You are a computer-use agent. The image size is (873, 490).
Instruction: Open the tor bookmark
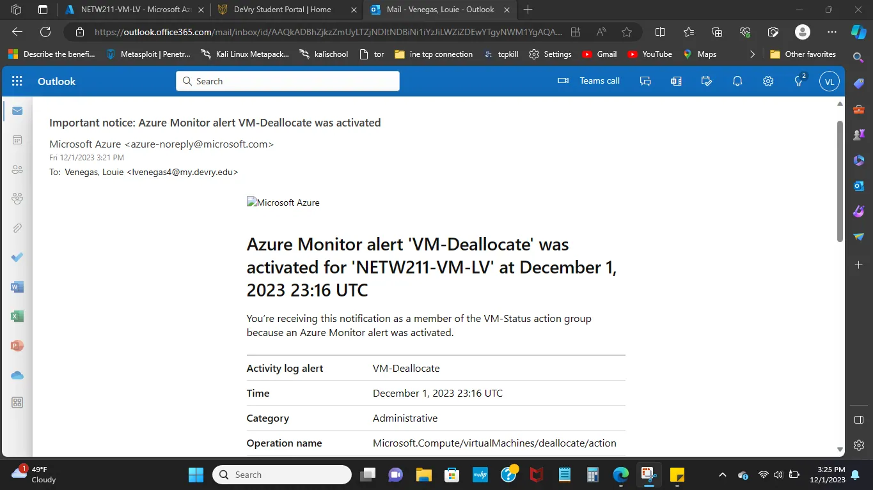372,54
